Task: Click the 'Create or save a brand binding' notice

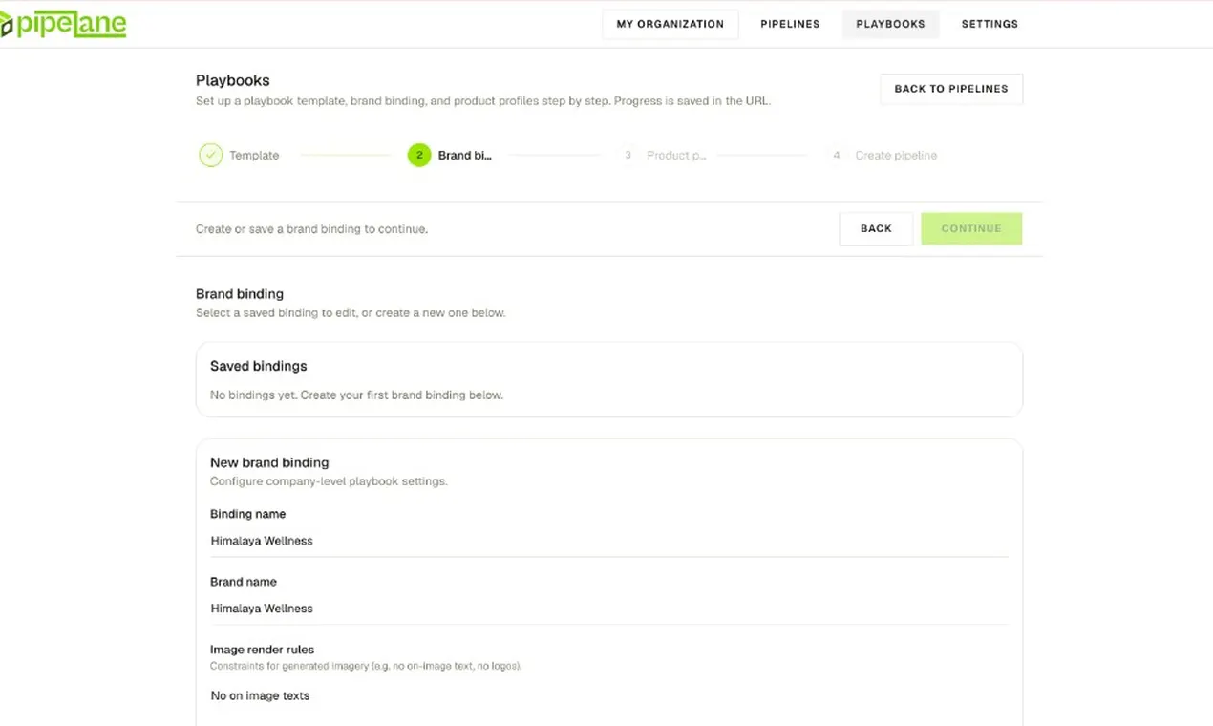Action: [x=311, y=229]
